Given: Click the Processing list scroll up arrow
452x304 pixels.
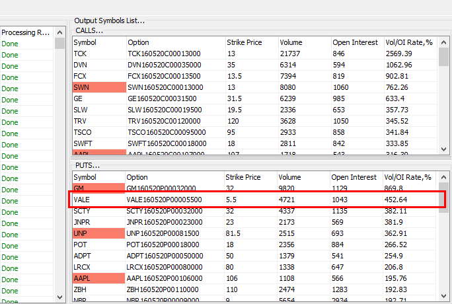Looking at the screenshot, I should coord(59,32).
